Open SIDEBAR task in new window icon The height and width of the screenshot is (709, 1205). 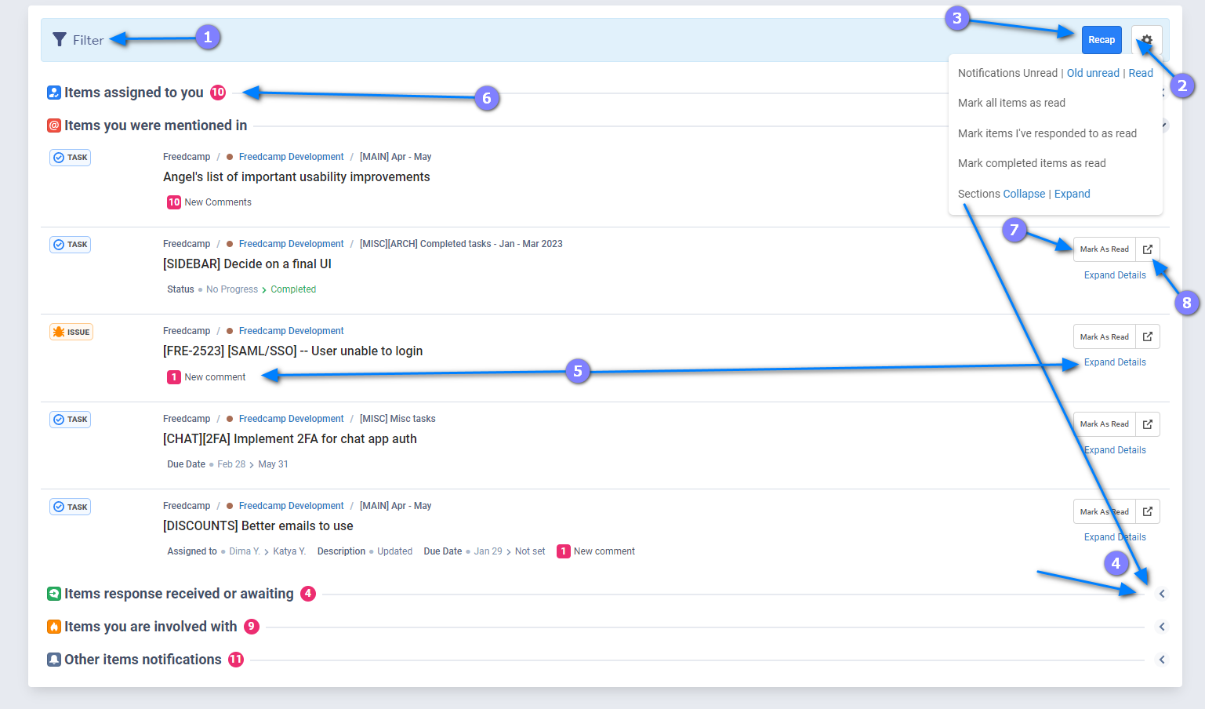click(x=1147, y=249)
